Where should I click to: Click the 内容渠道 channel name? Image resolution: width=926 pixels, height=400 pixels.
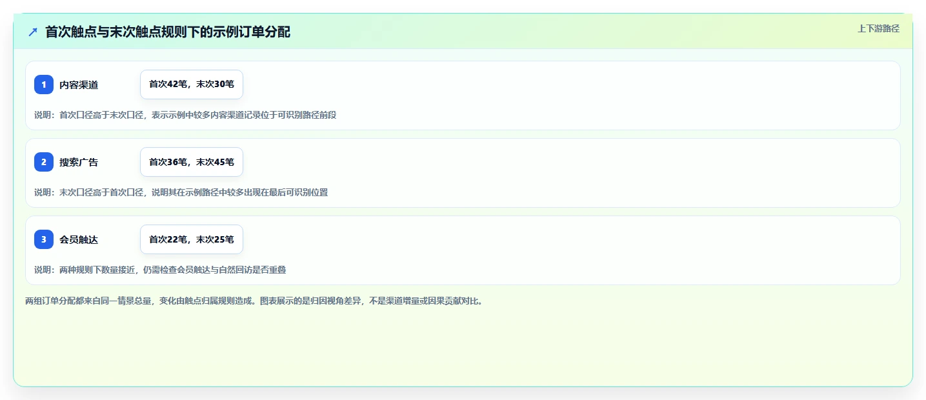tap(79, 85)
